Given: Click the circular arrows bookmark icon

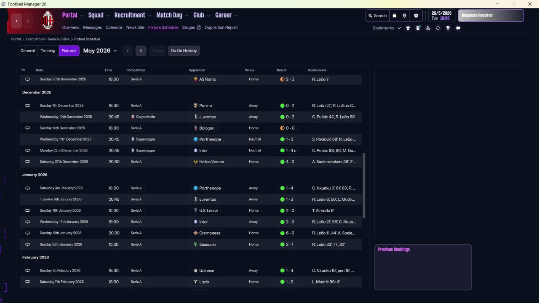Looking at the screenshot, I should point(438,28).
